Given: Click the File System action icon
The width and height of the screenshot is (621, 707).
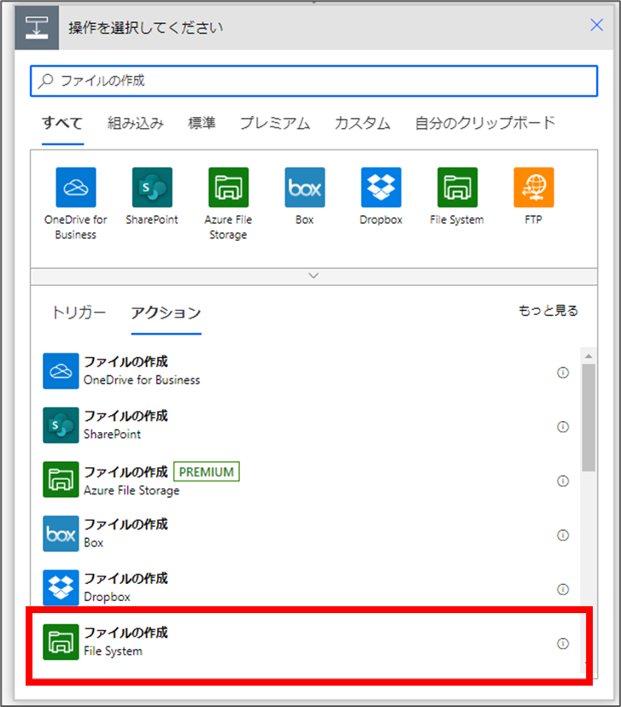Looking at the screenshot, I should pyautogui.click(x=61, y=641).
